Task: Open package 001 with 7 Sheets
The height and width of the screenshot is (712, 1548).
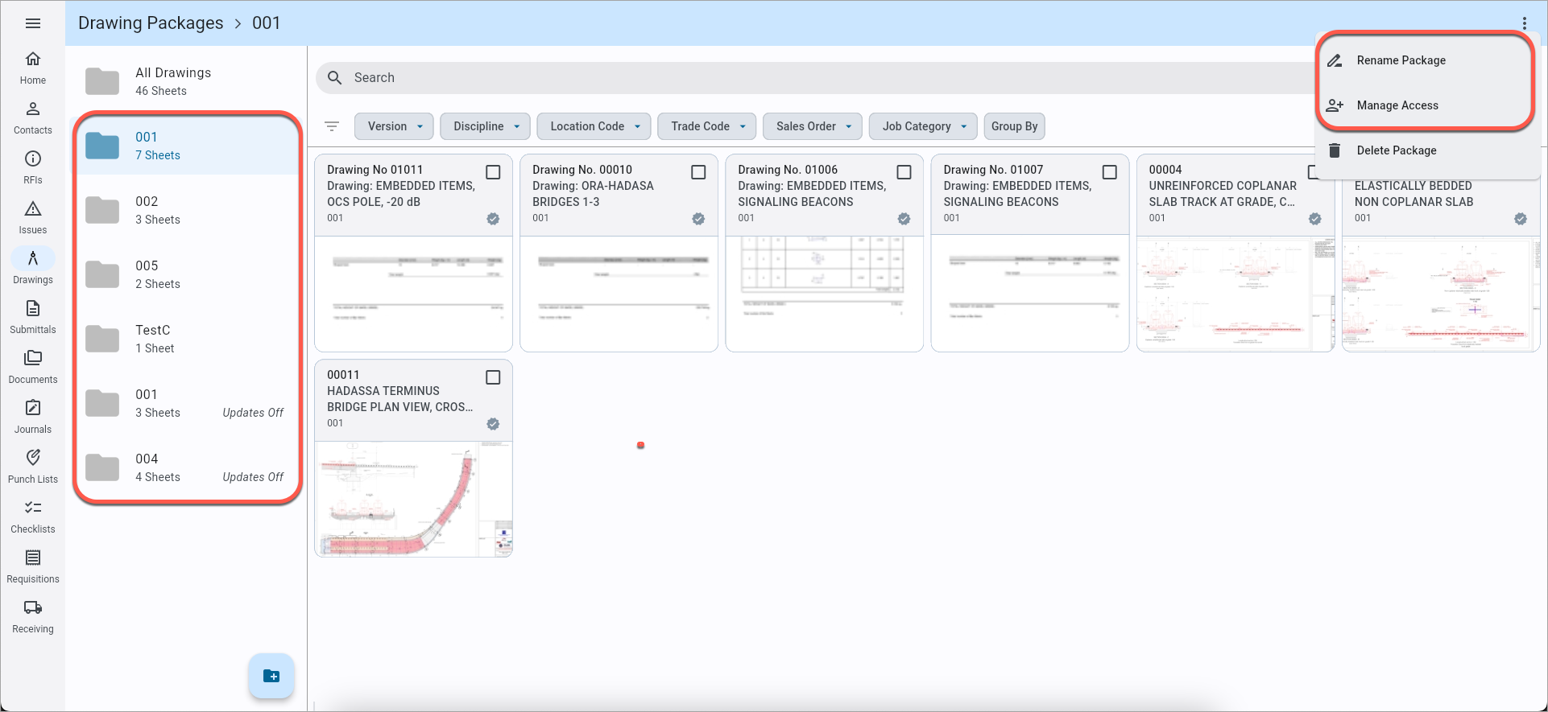Action: click(x=187, y=146)
